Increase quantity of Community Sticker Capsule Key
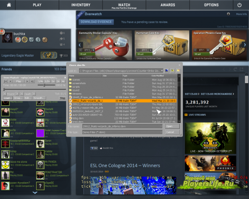 (94, 50)
